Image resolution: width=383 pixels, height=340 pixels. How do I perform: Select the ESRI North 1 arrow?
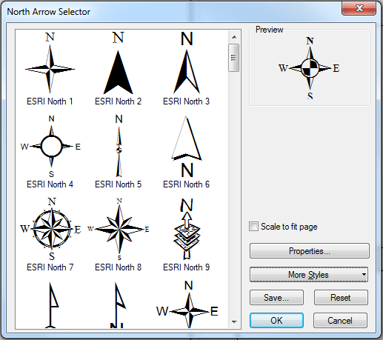click(x=50, y=69)
